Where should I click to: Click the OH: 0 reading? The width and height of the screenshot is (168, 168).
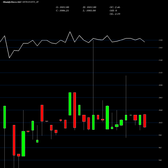coord(113,11)
